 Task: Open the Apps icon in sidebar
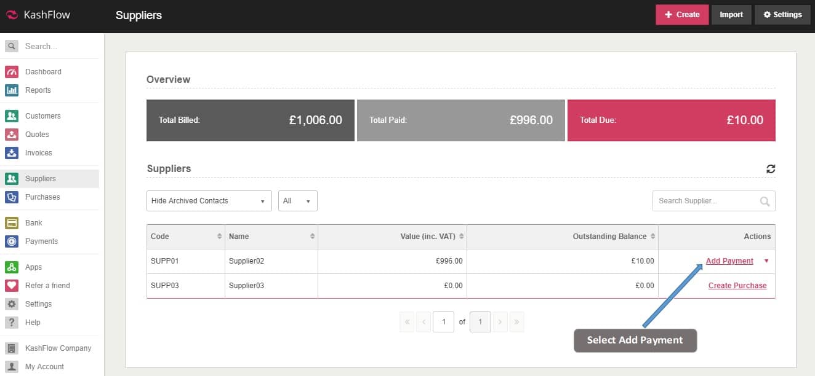tap(12, 267)
